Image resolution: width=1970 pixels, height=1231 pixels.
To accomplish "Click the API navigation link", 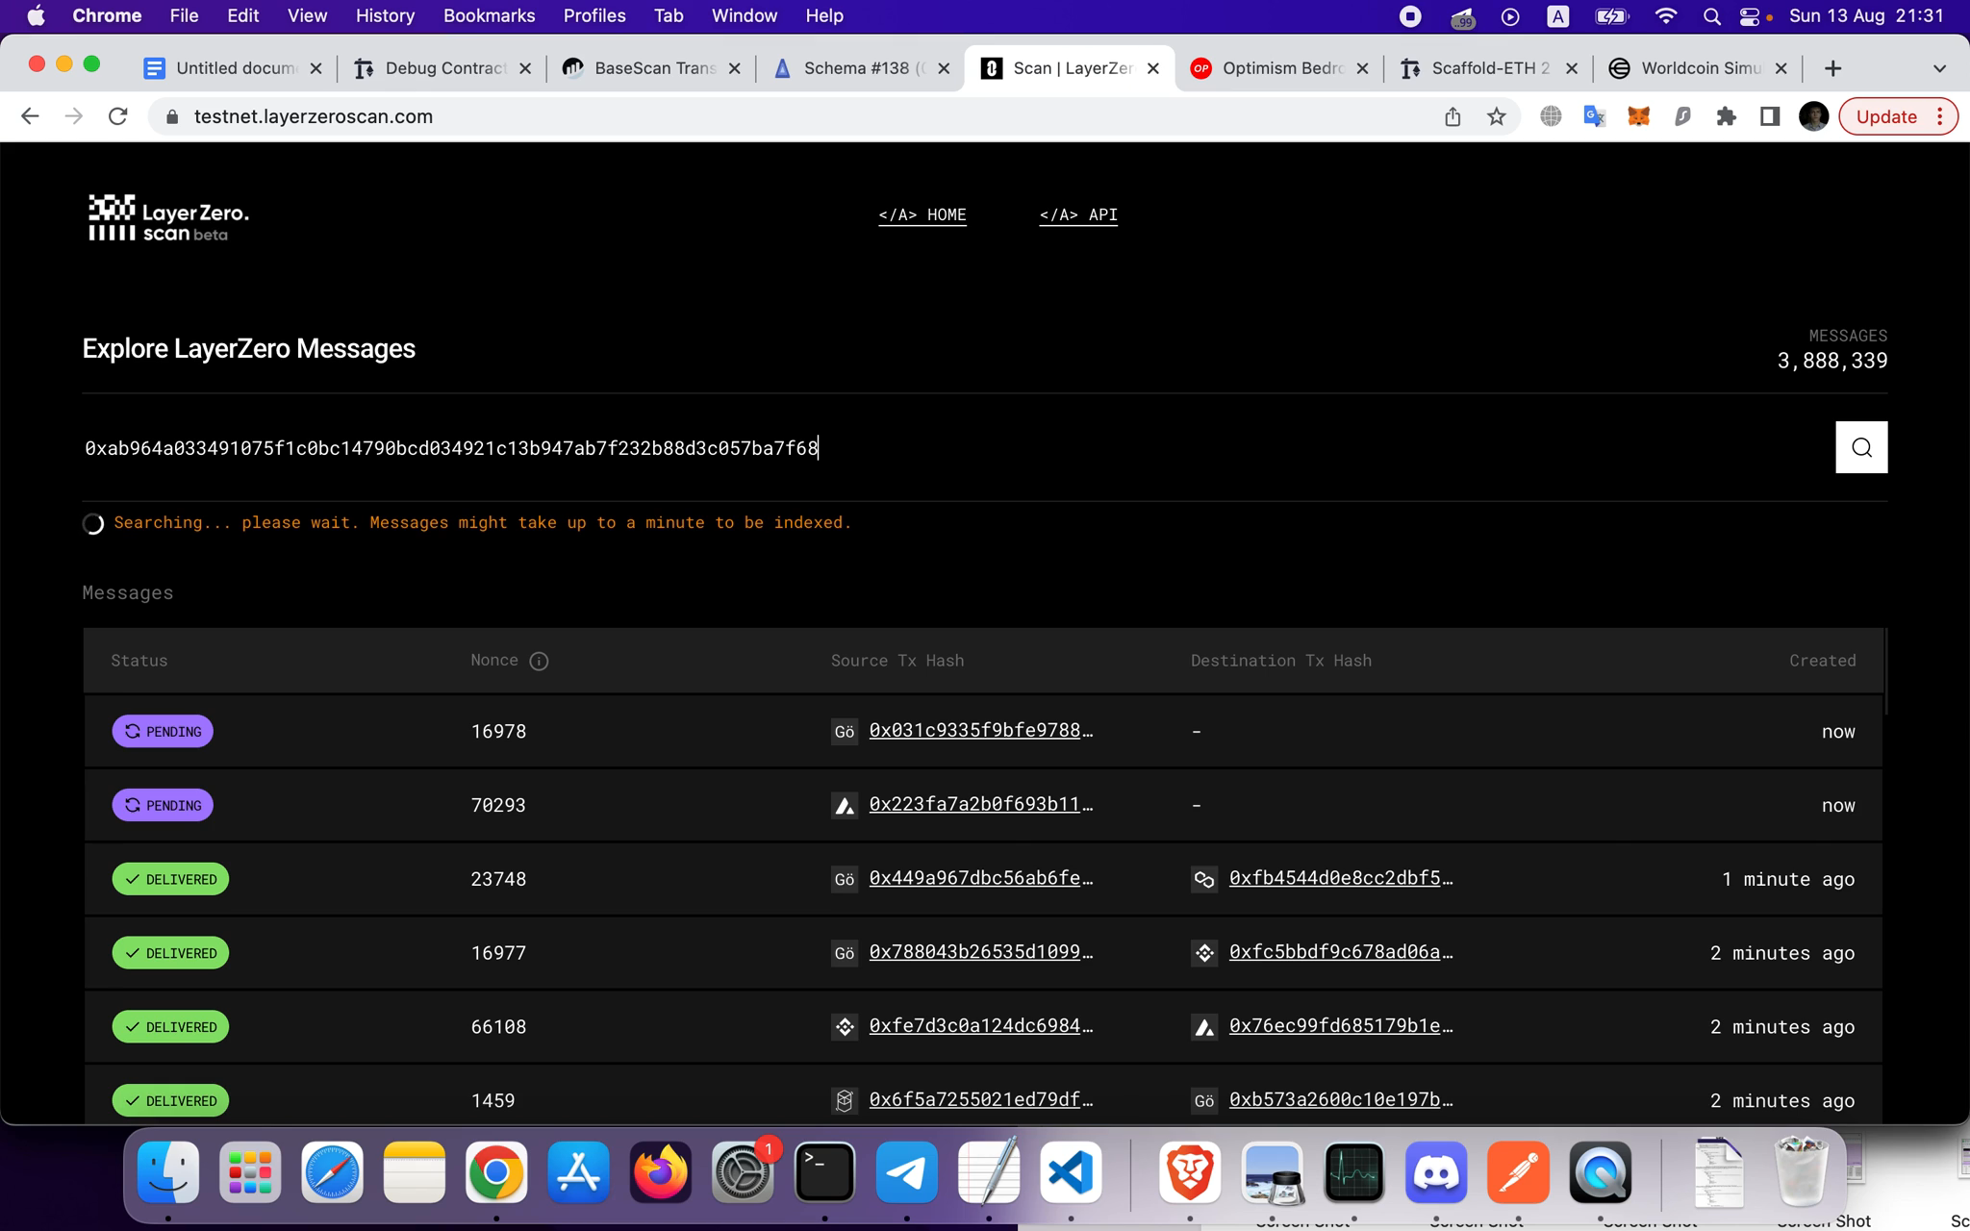I will tap(1078, 214).
